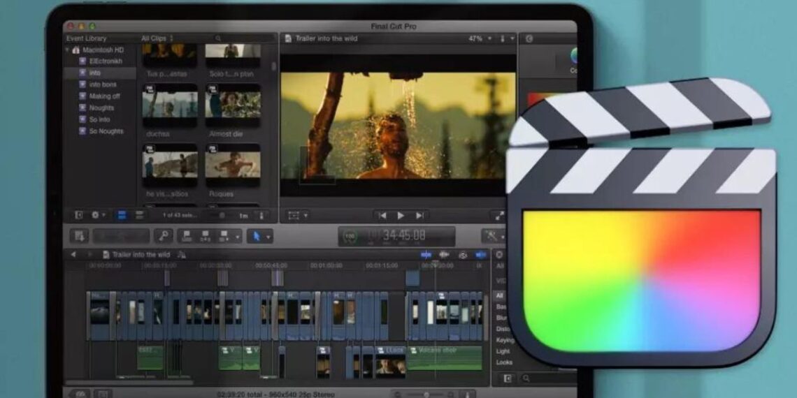The height and width of the screenshot is (398, 797).
Task: Click the browser search field
Action: point(244,38)
